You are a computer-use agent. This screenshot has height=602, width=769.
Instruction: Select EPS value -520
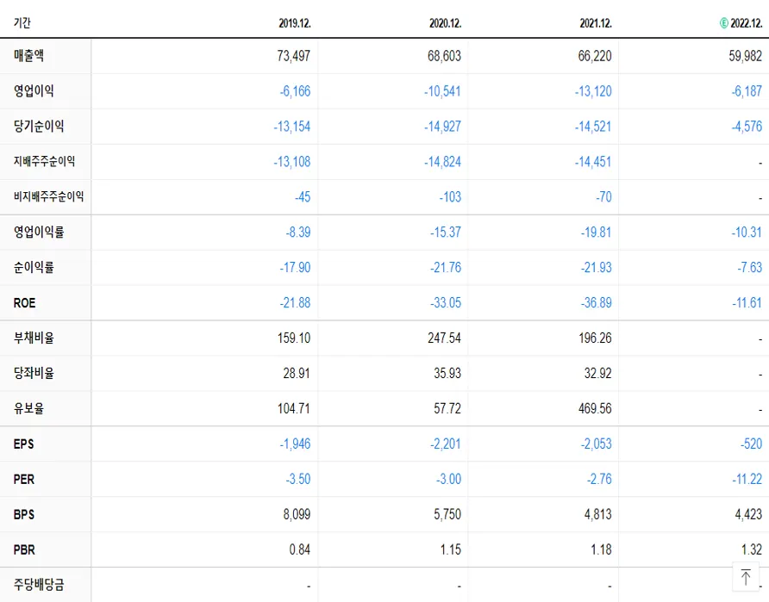tap(752, 444)
